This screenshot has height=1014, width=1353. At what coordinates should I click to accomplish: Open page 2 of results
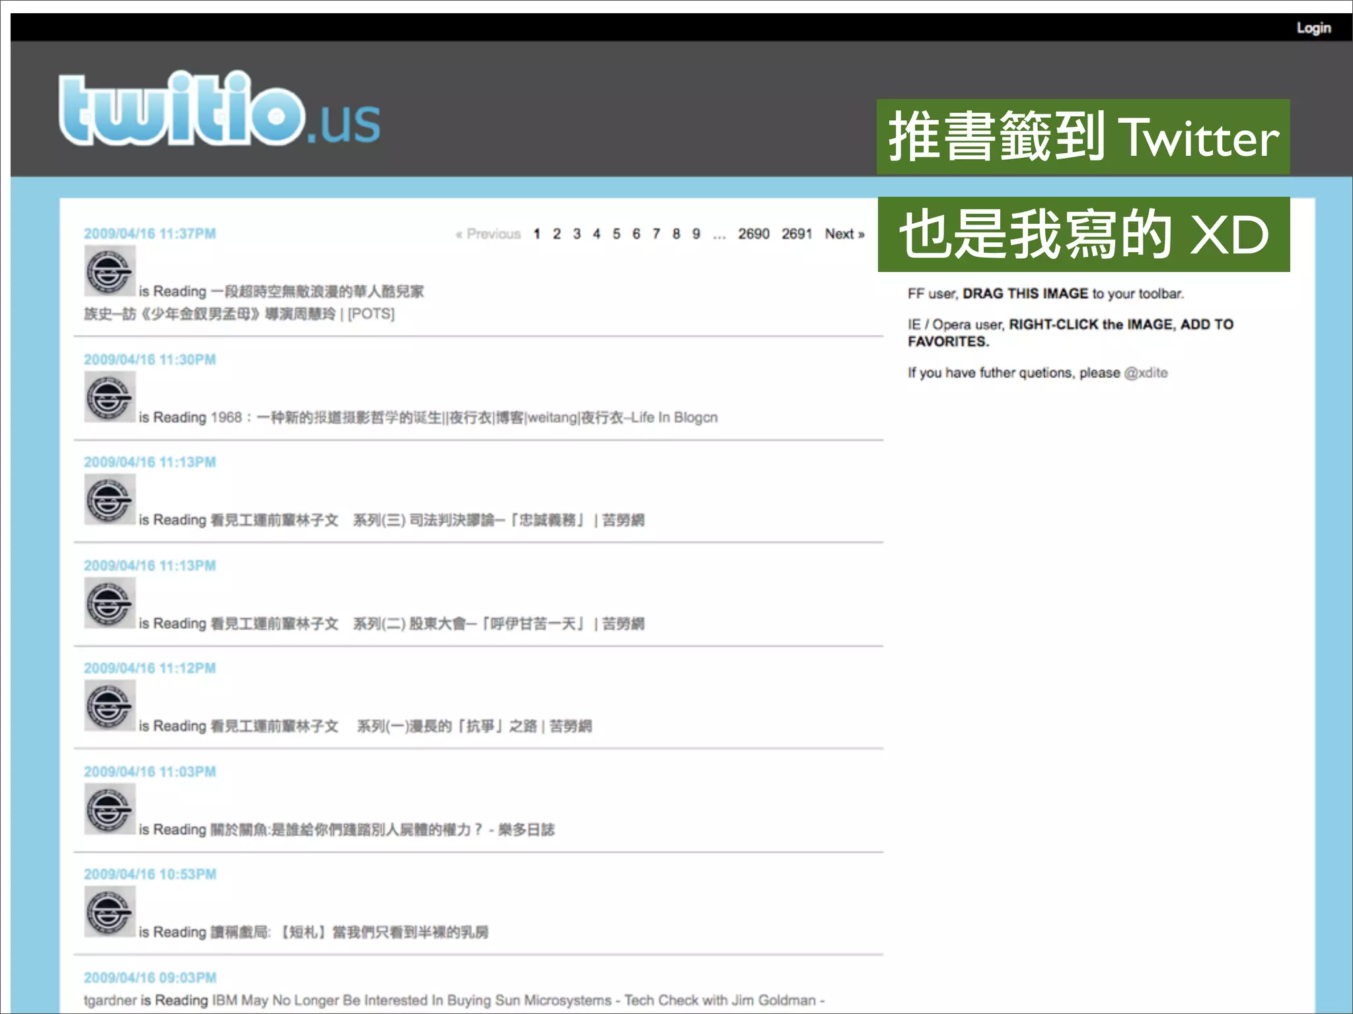click(x=557, y=234)
